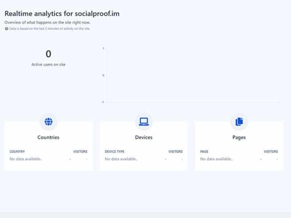Click the Pages card heading

coord(239,137)
